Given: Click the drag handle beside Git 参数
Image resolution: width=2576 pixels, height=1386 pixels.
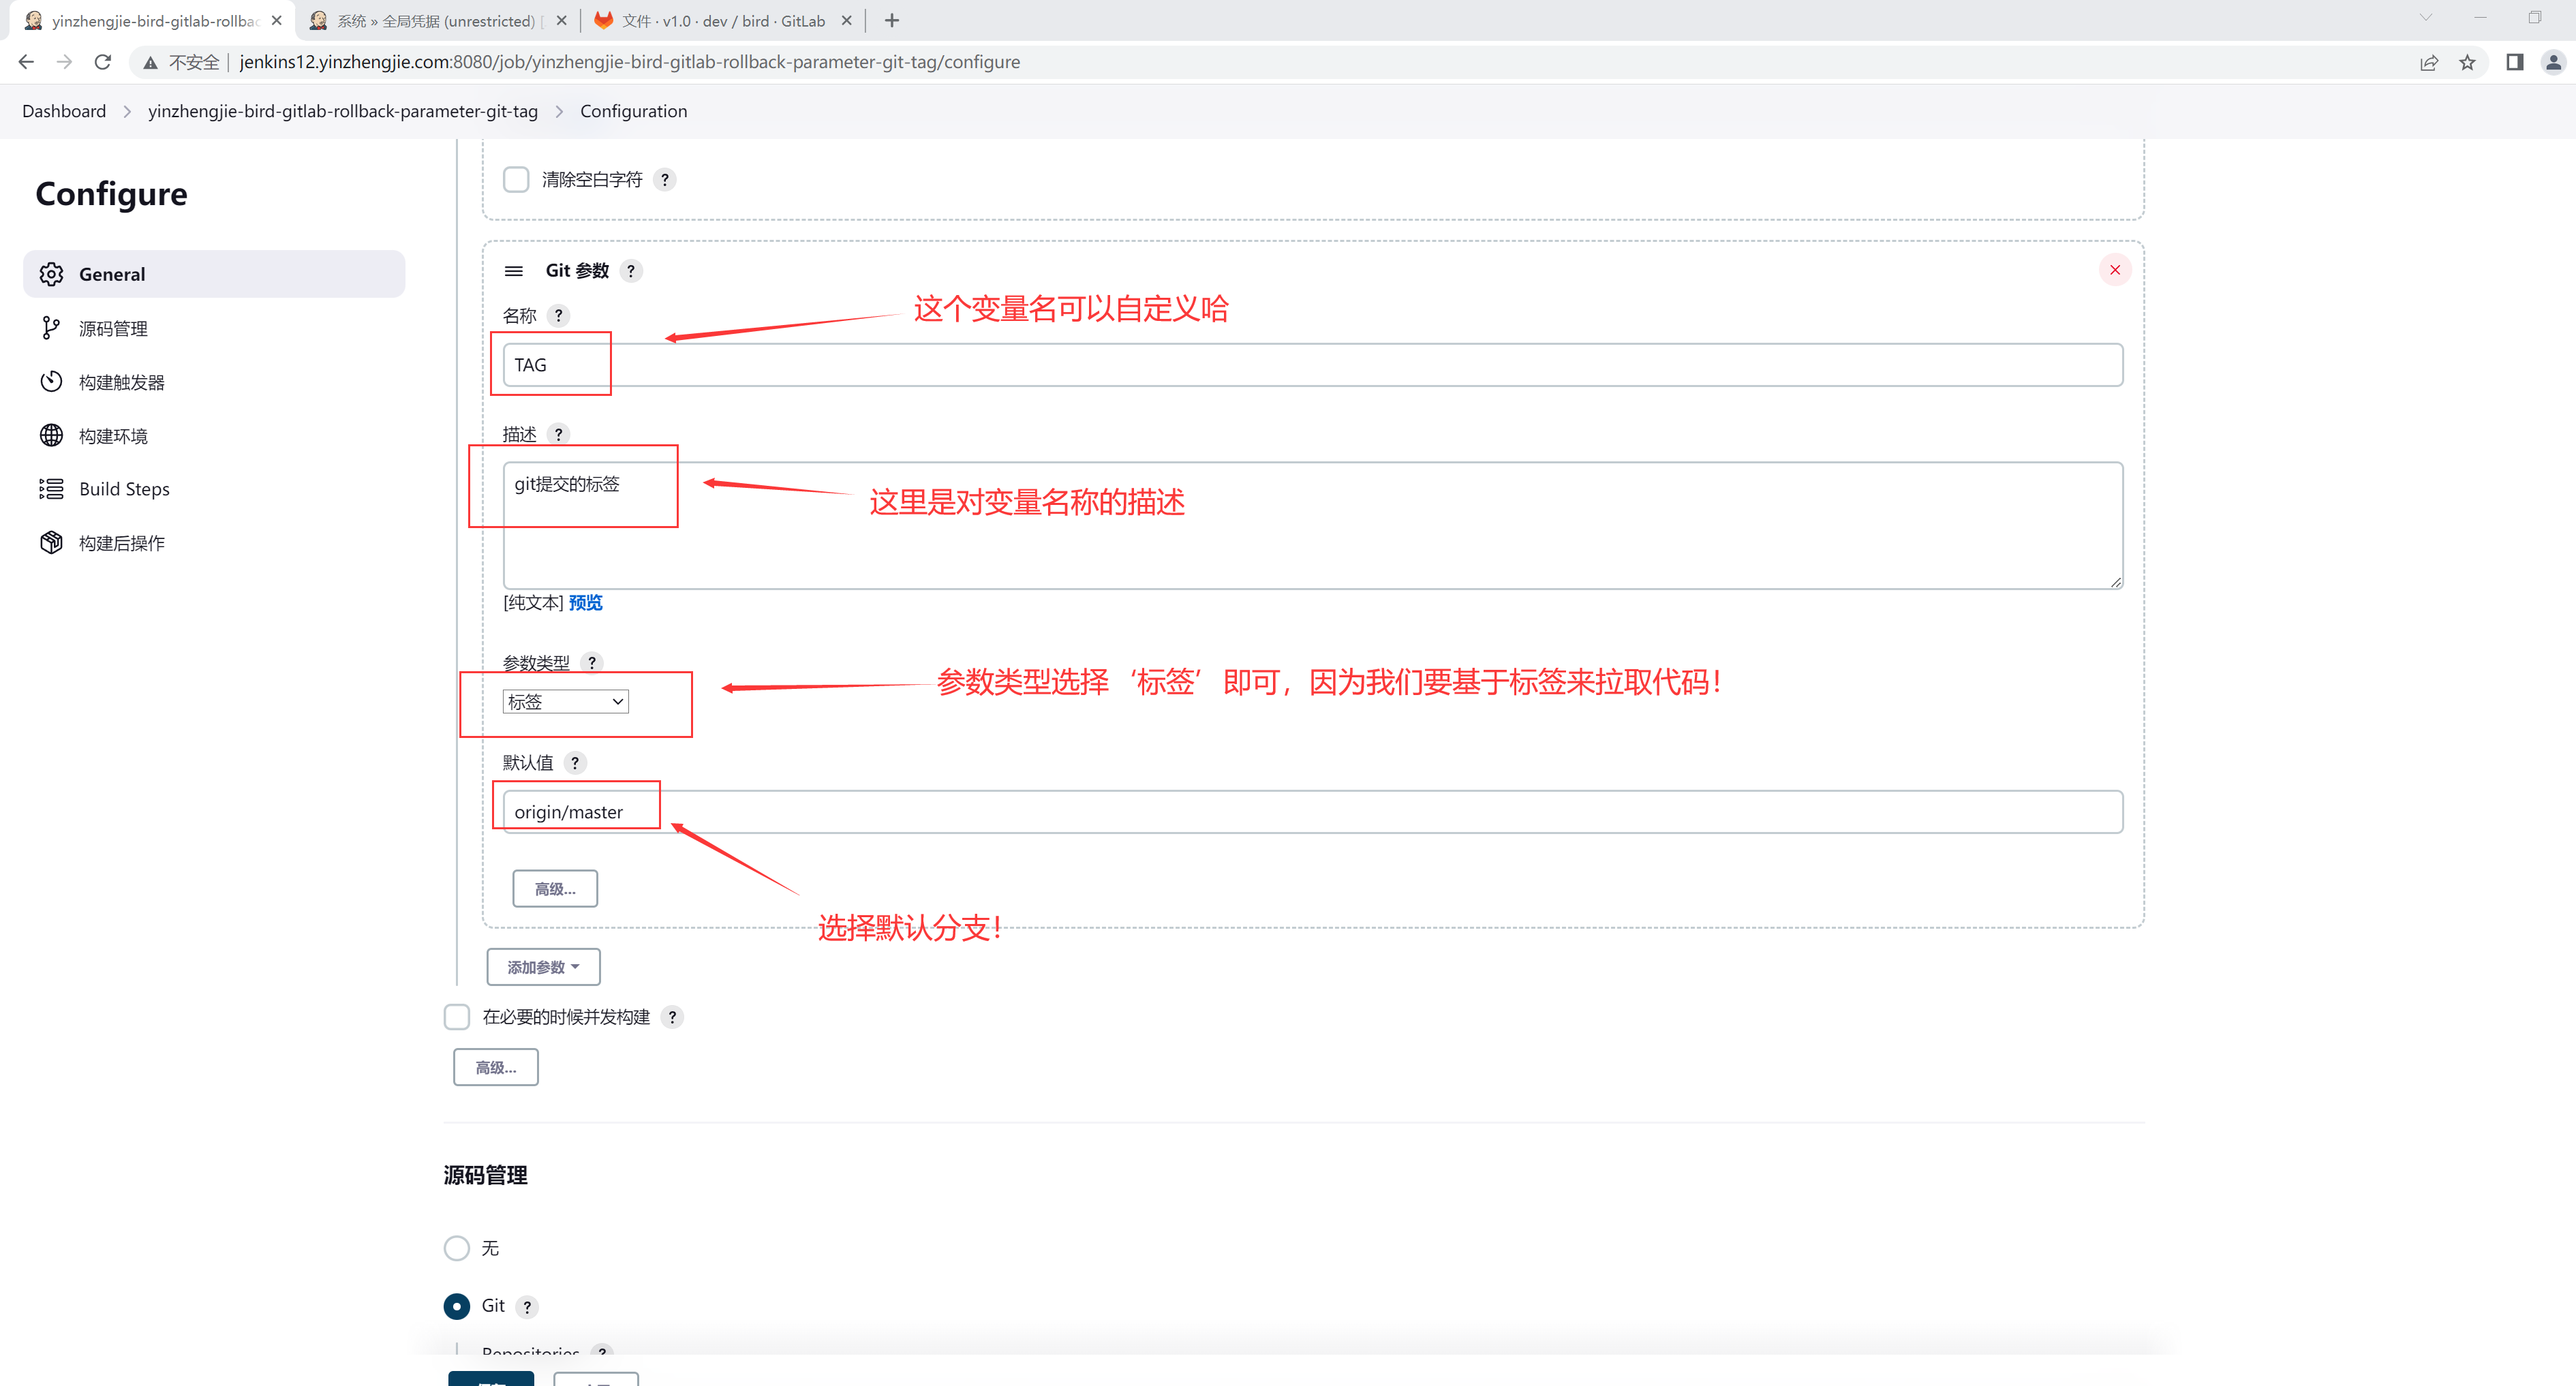Looking at the screenshot, I should [514, 271].
